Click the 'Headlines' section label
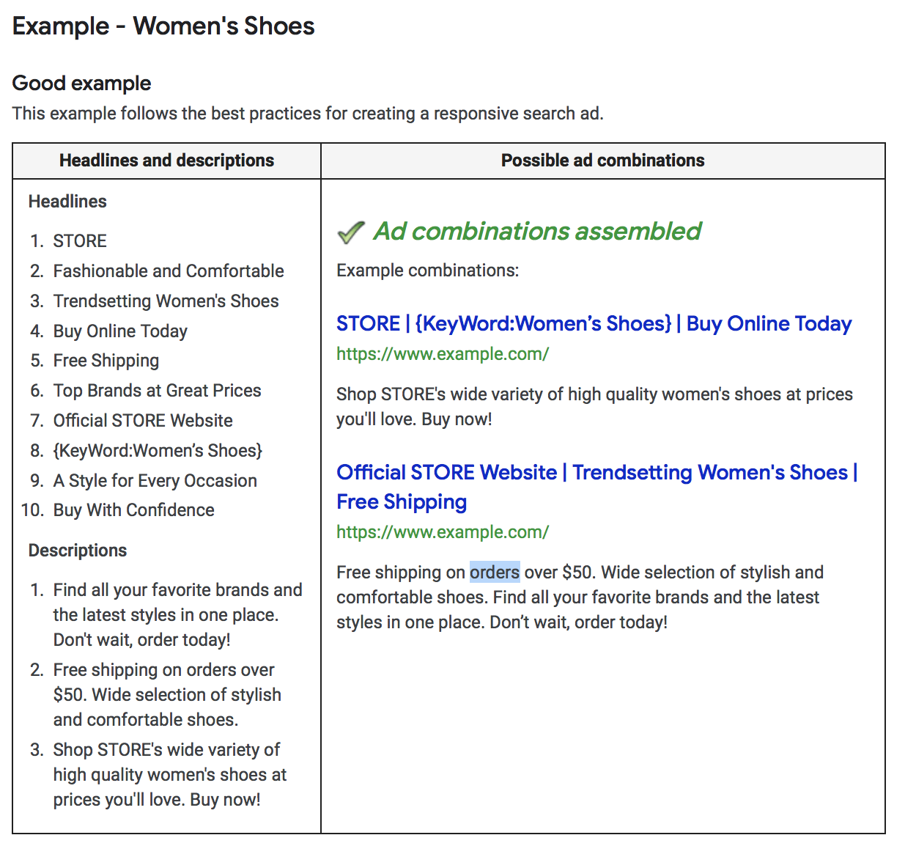916x846 pixels. [x=67, y=202]
